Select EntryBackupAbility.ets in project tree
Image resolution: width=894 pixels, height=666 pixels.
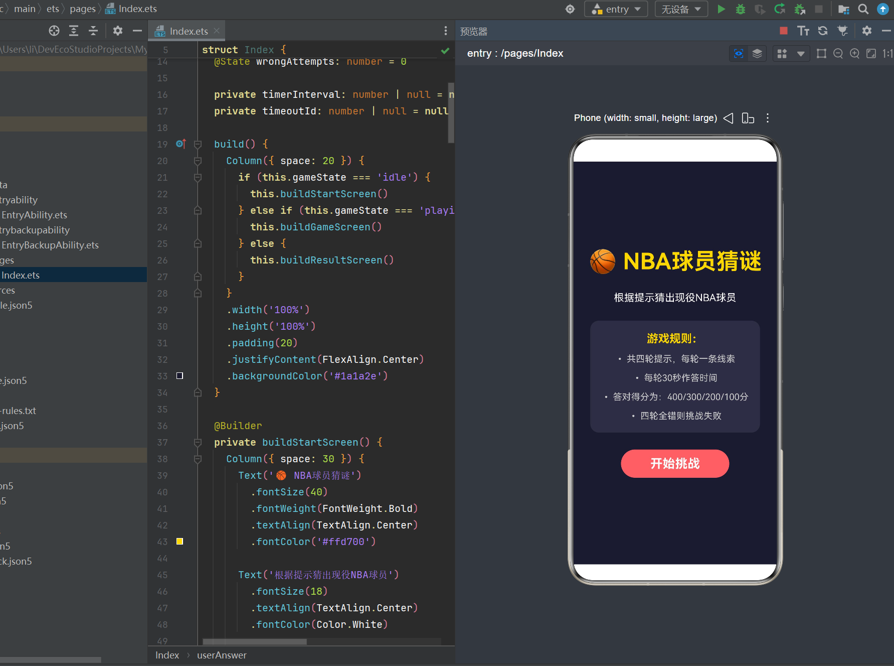tap(50, 245)
